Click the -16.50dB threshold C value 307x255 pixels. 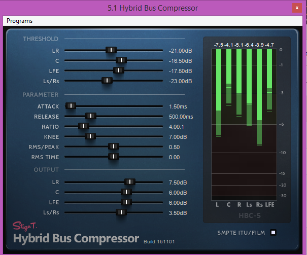[180, 61]
